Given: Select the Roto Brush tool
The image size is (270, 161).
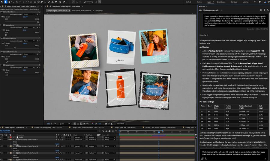Looking at the screenshot, I should [x=60, y=2].
